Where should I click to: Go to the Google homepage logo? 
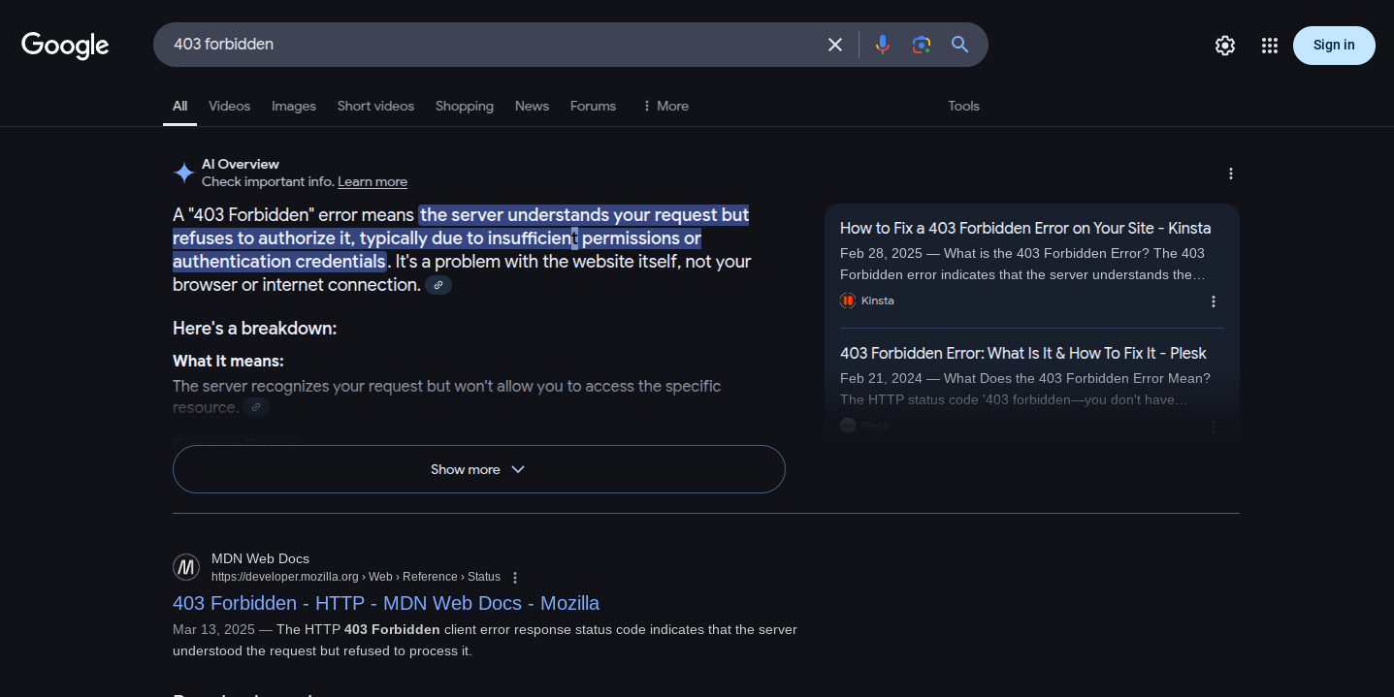(65, 45)
